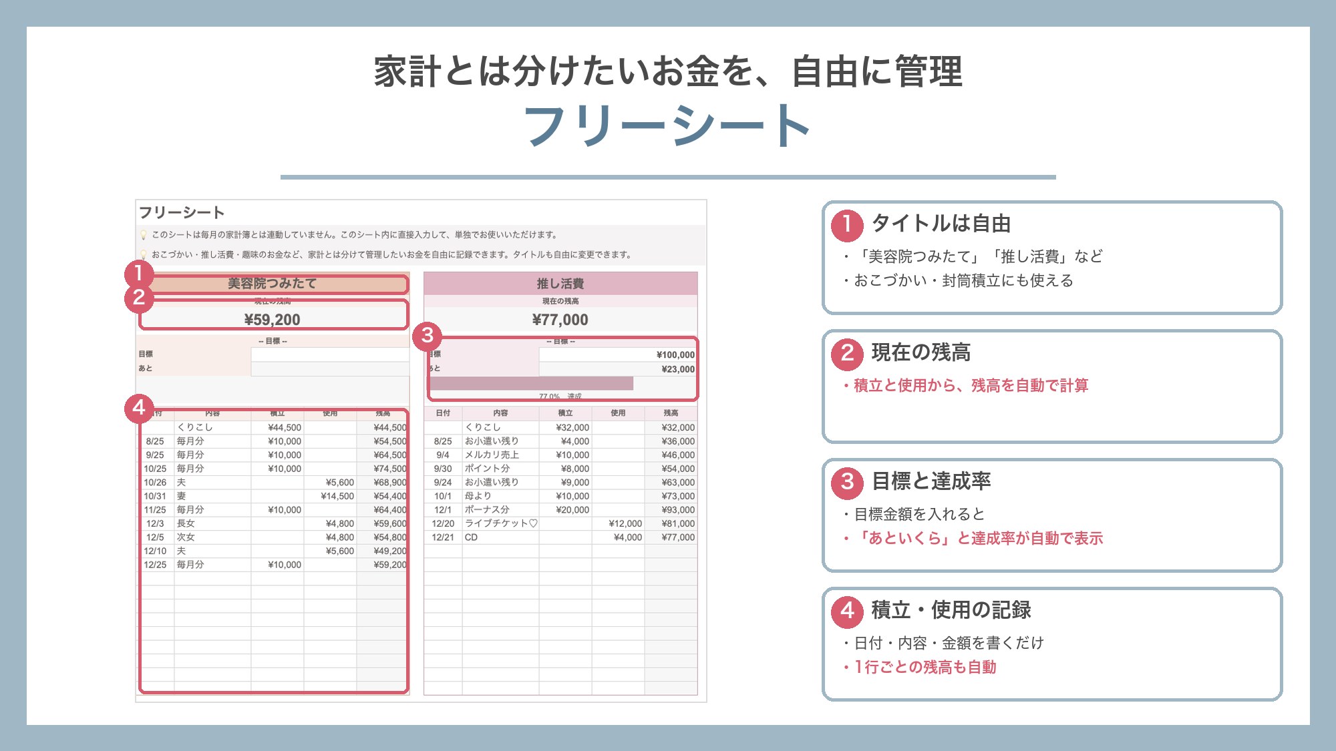1336x751 pixels.
Task: Click the red 1行ごとの残高も自動 line
Action: pos(919,668)
